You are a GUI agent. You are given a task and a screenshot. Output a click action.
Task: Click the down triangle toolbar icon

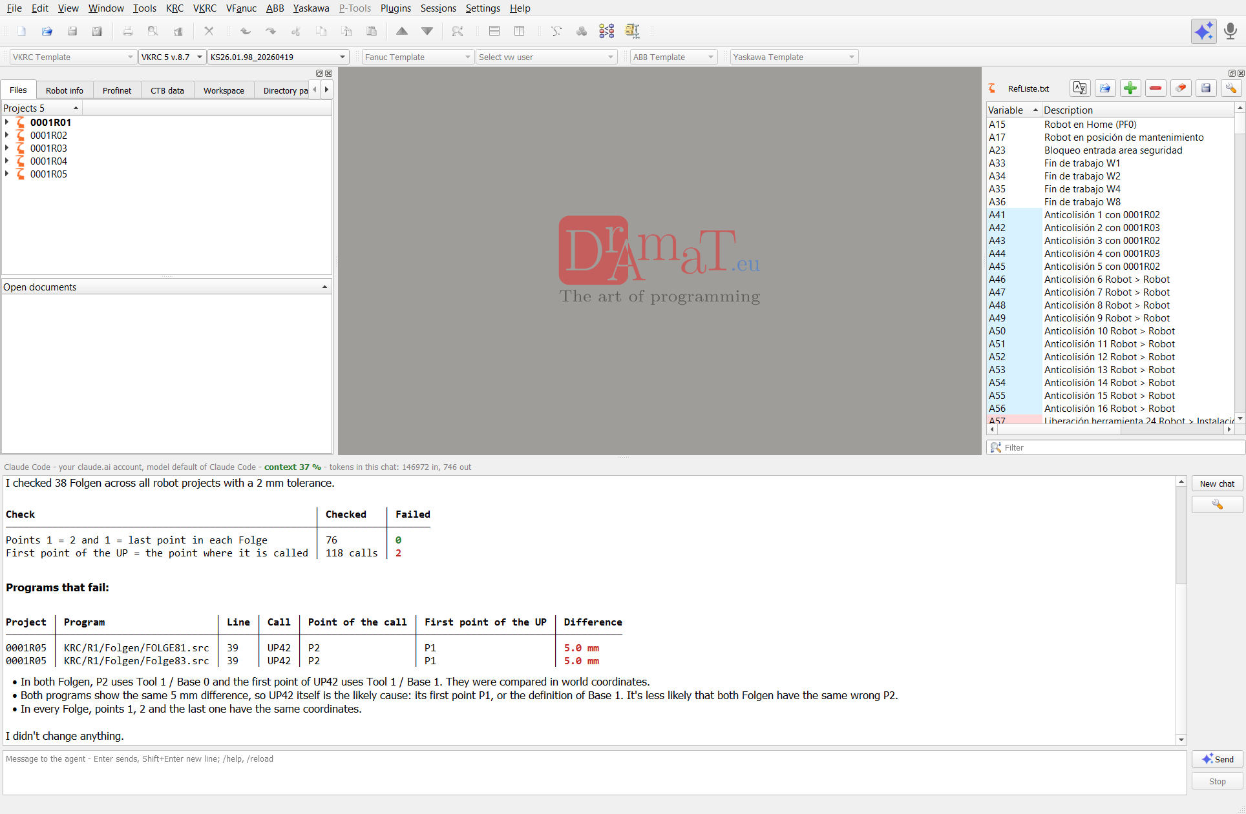pos(427,31)
